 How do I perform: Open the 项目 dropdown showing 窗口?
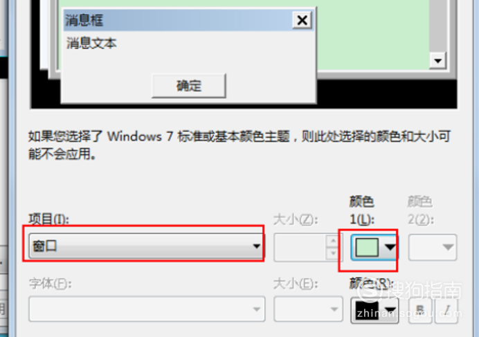[146, 246]
